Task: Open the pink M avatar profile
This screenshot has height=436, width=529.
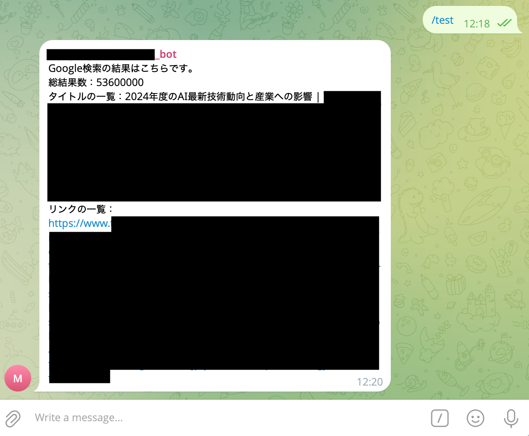Action: point(18,378)
